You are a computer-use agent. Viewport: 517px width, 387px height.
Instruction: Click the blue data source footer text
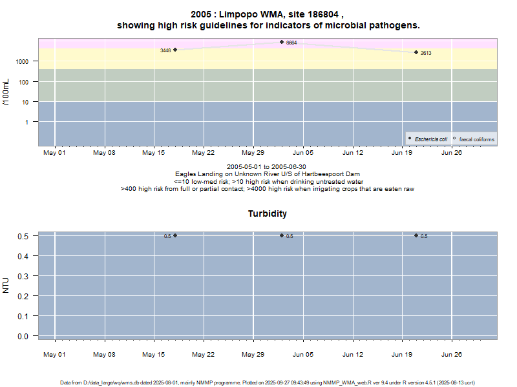(x=268, y=382)
